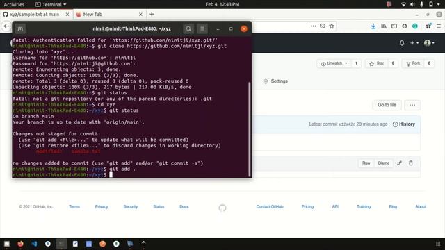This screenshot has width=445, height=250.
Task: Open Status footer link
Action: [x=159, y=207]
